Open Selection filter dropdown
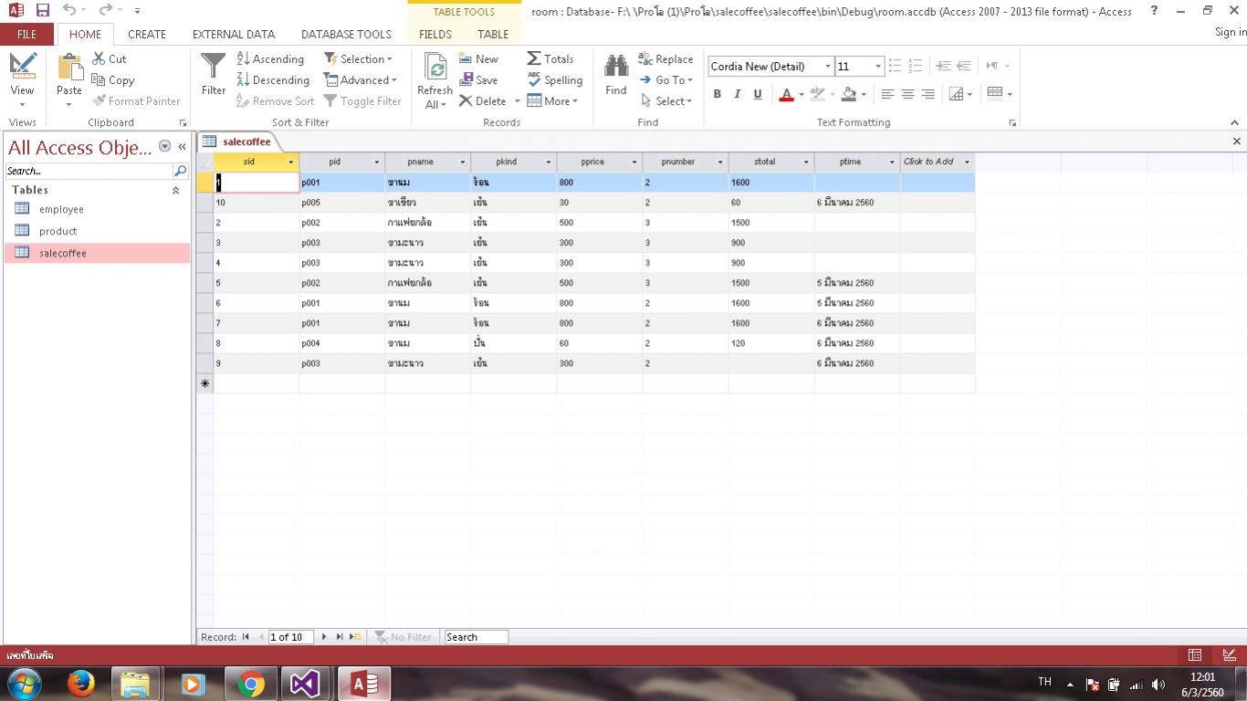This screenshot has height=701, width=1247. [x=358, y=58]
